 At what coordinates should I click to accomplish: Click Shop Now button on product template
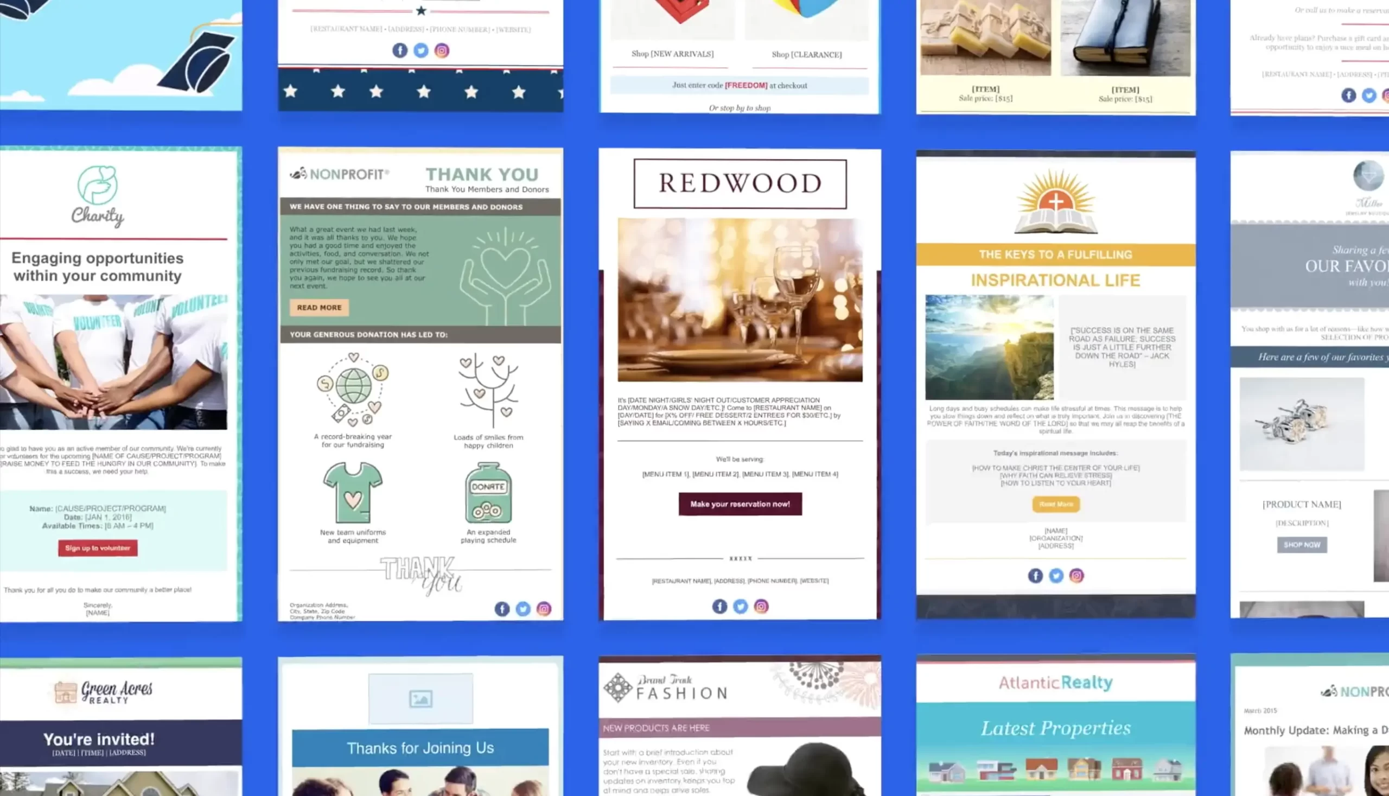pos(1301,545)
